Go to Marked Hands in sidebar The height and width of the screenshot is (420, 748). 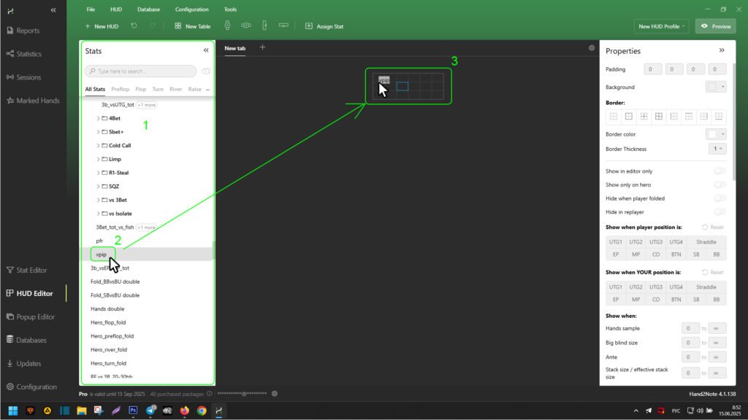coord(37,101)
